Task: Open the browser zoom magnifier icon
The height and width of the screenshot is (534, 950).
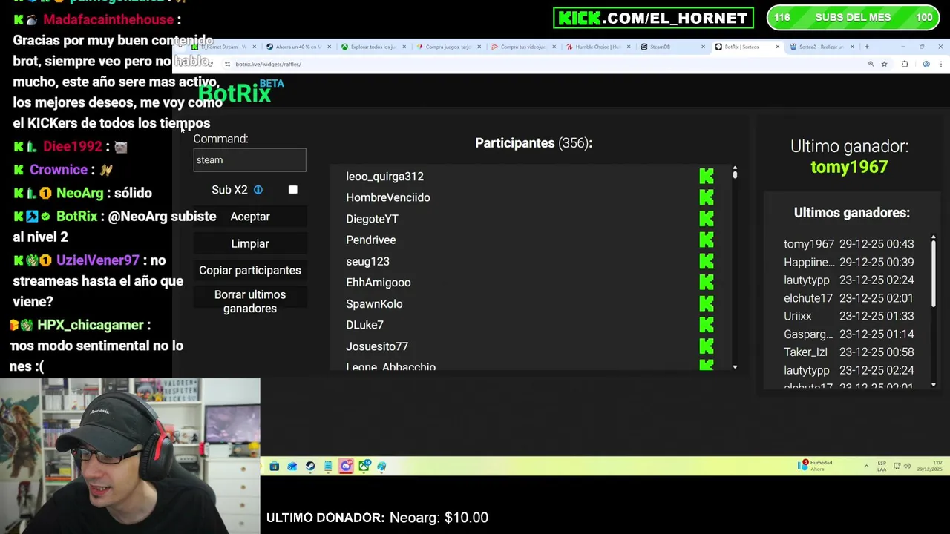Action: click(x=871, y=65)
